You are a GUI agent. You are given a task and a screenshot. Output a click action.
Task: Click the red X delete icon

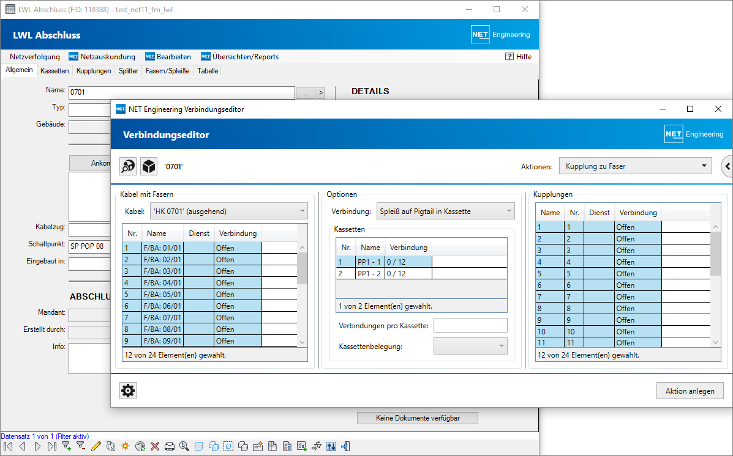click(155, 446)
